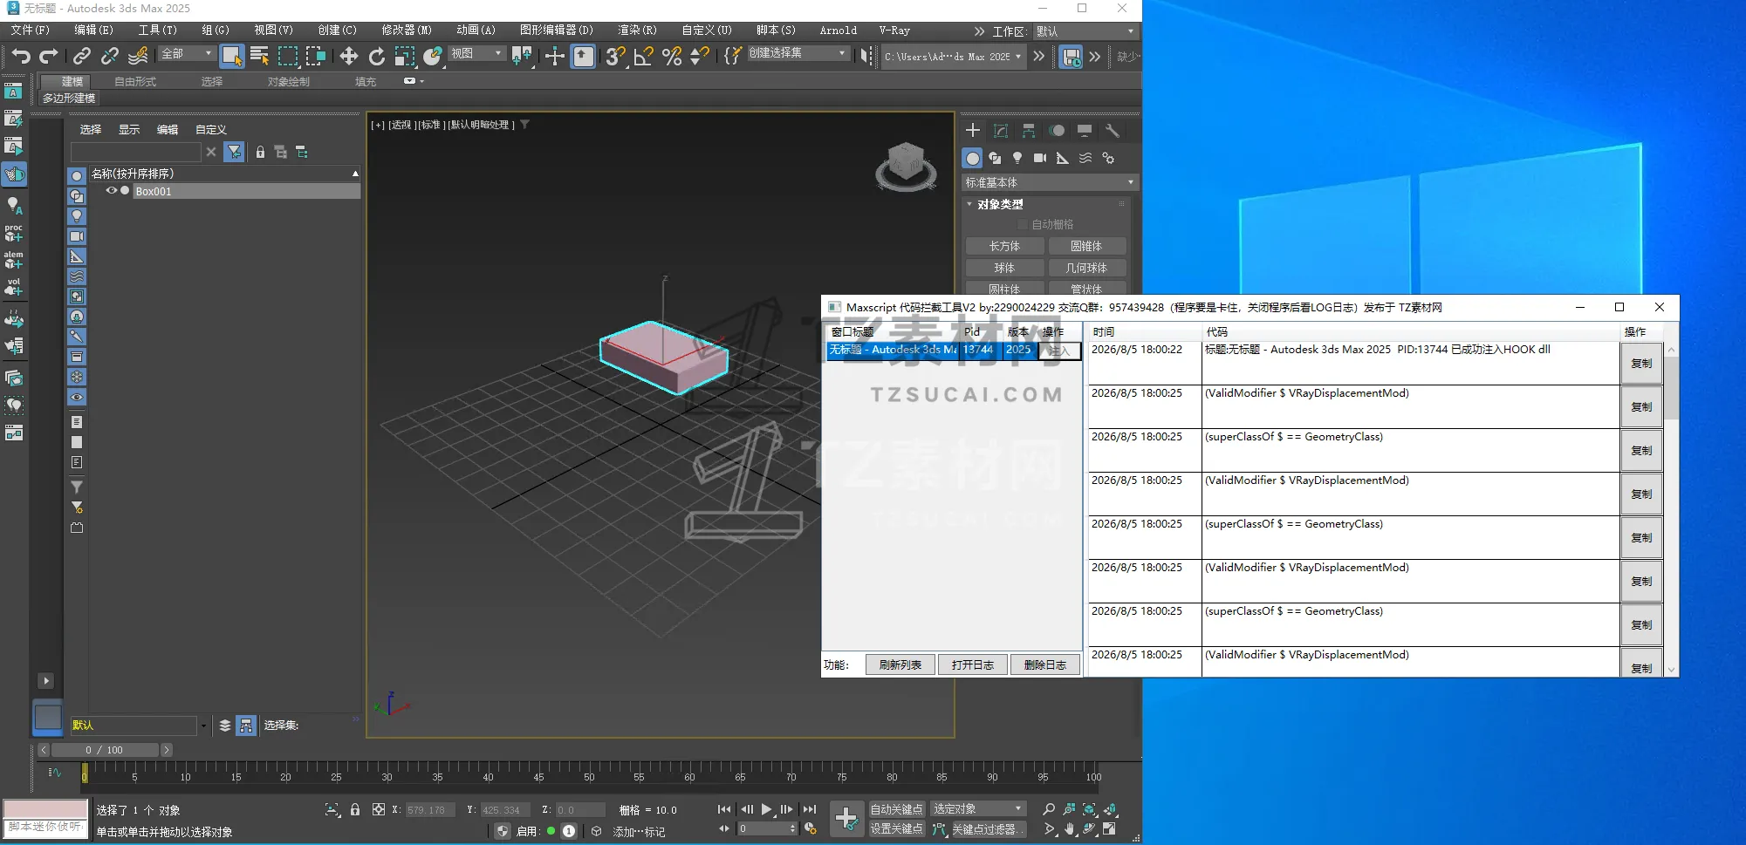Select the Pan View hand tool

click(x=1070, y=829)
